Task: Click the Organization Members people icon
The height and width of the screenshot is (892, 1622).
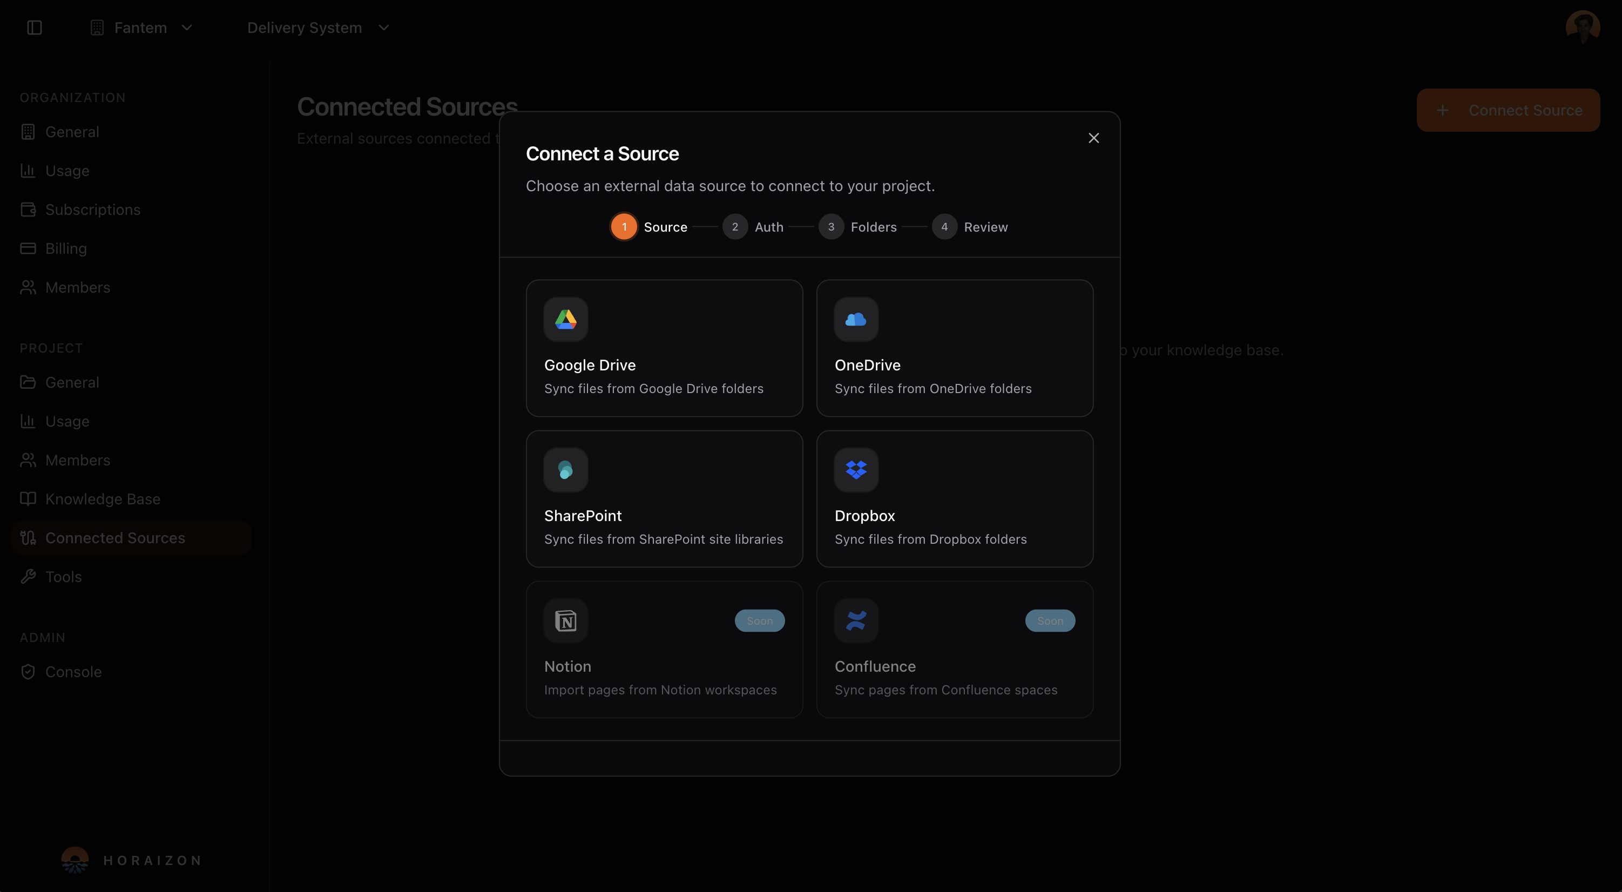Action: click(28, 288)
